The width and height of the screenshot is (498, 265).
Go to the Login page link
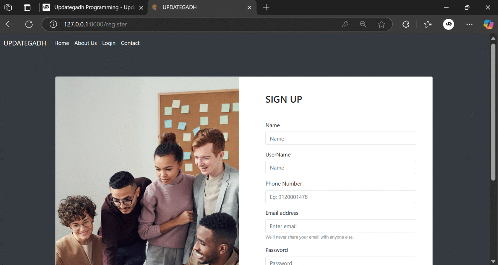click(109, 43)
